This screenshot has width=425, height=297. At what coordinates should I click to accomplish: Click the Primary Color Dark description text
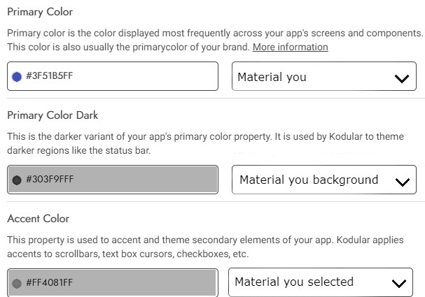(205, 143)
